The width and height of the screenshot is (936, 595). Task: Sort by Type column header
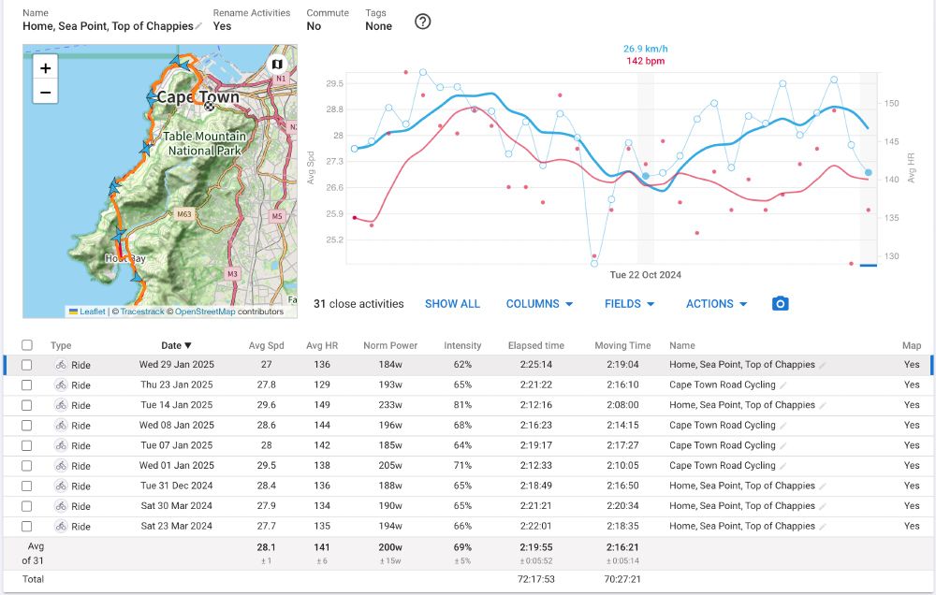coord(61,345)
